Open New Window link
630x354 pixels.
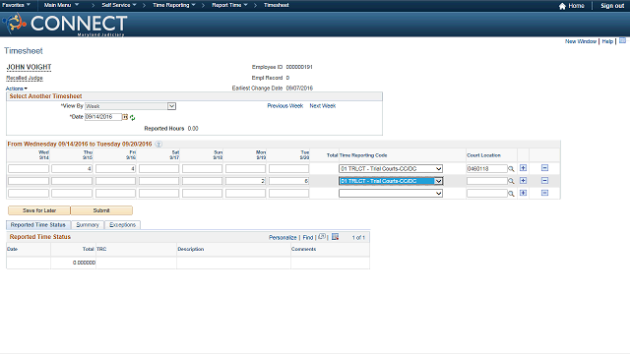pyautogui.click(x=581, y=41)
